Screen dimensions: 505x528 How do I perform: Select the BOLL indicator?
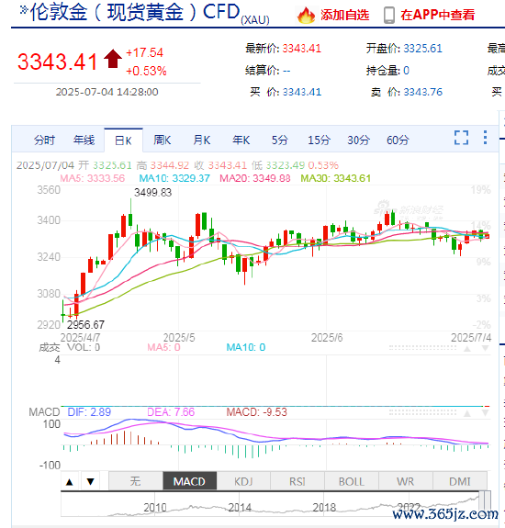[x=352, y=481]
